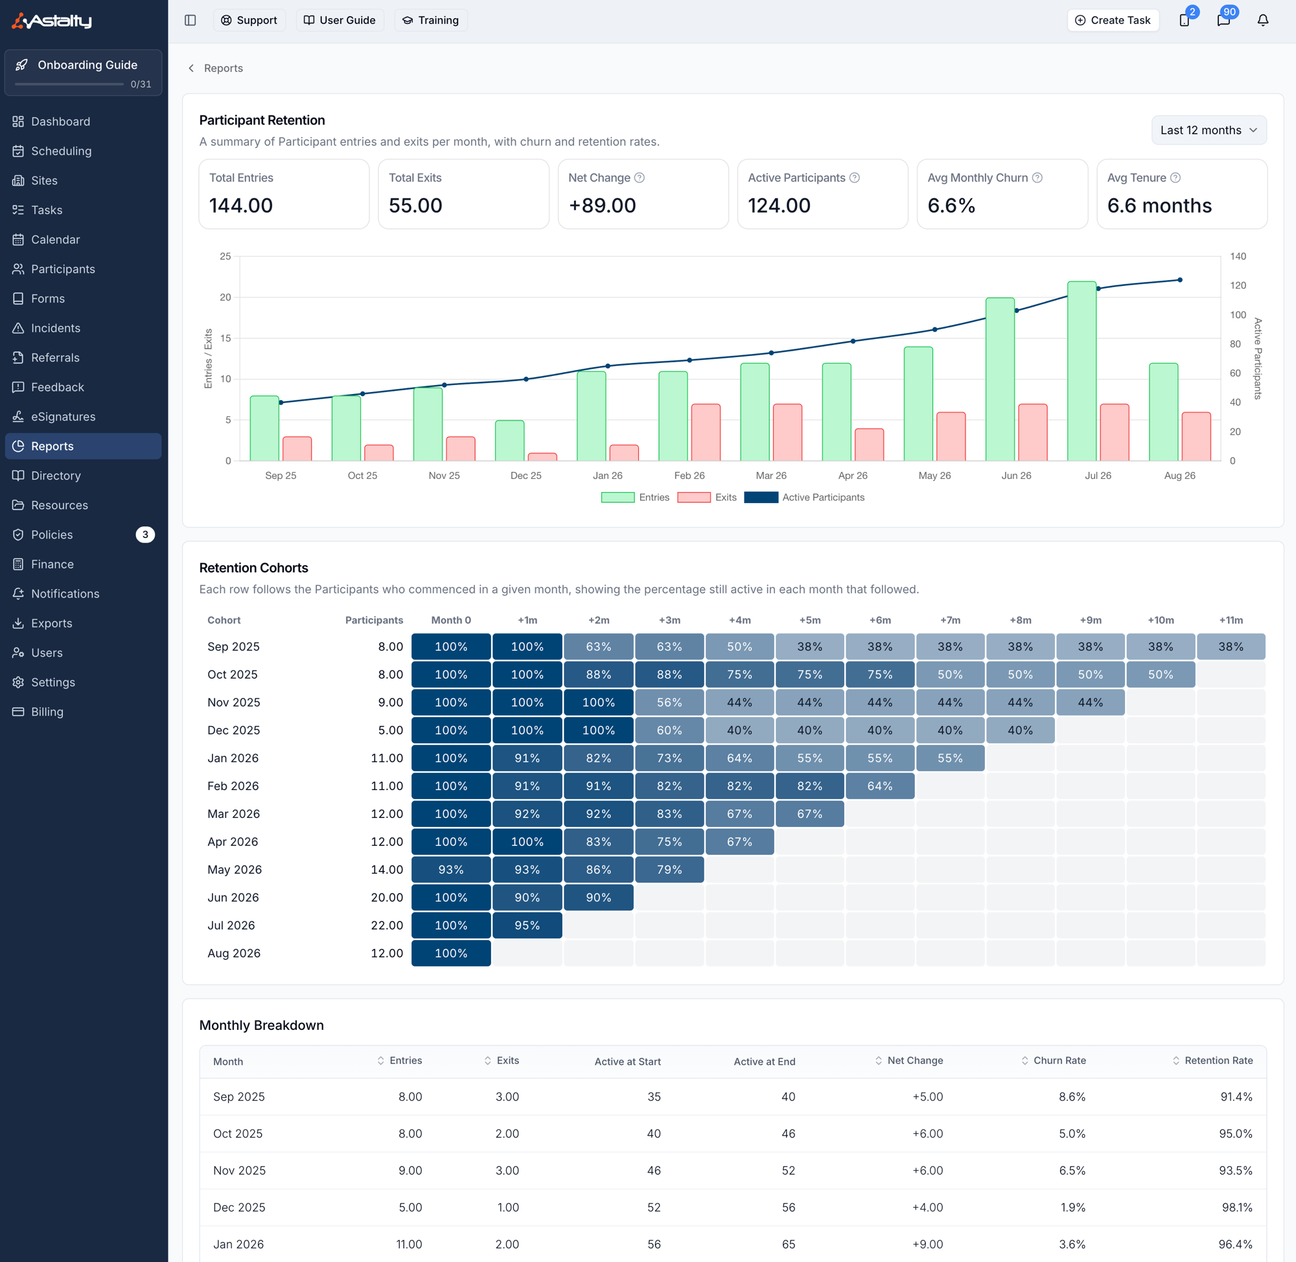Screen dimensions: 1296x1262
Task: Open the device icon with 2 badge
Action: click(1185, 20)
